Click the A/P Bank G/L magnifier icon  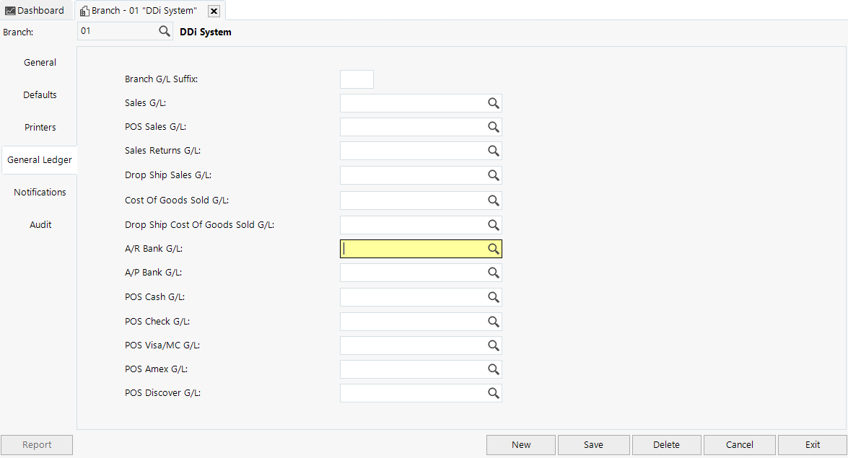coord(493,273)
